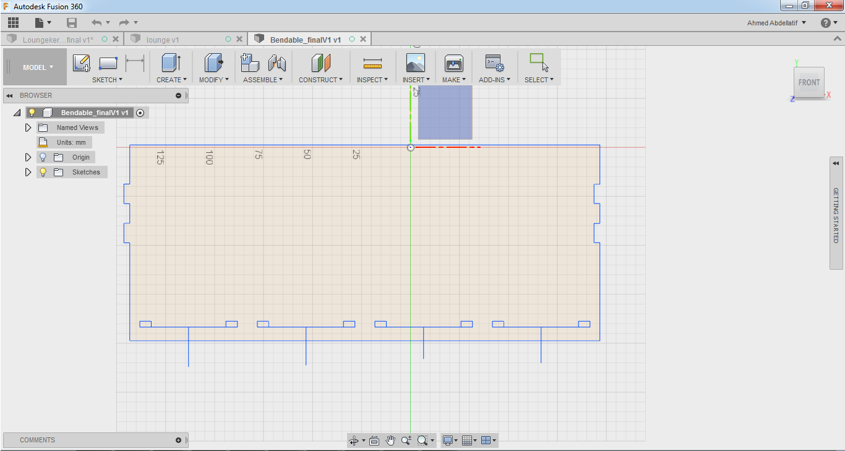Image resolution: width=845 pixels, height=451 pixels.
Task: Click the FRONT face of view cube
Action: [809, 83]
